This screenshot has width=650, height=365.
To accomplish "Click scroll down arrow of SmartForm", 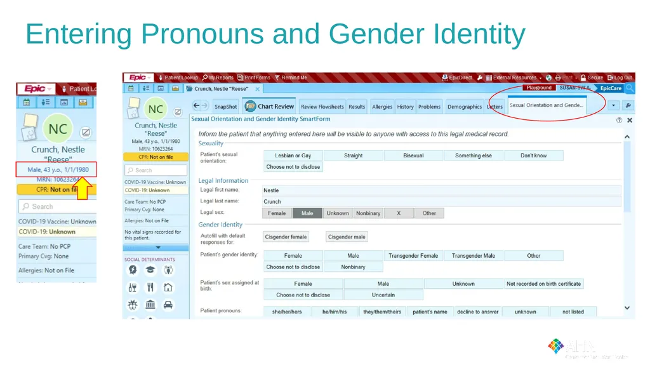I will click(627, 308).
